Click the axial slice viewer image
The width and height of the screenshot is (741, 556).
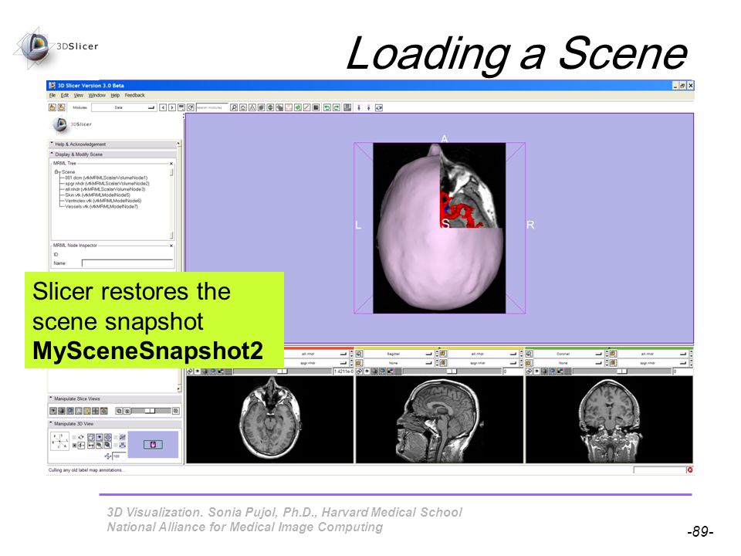tap(270, 419)
